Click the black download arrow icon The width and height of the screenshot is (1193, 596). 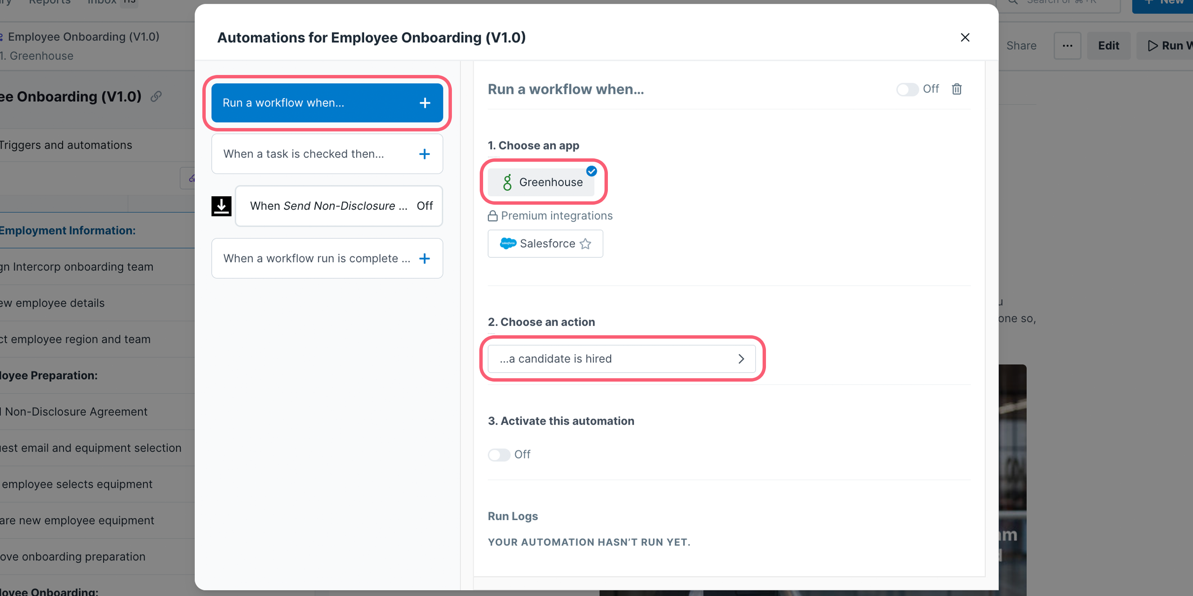click(221, 206)
